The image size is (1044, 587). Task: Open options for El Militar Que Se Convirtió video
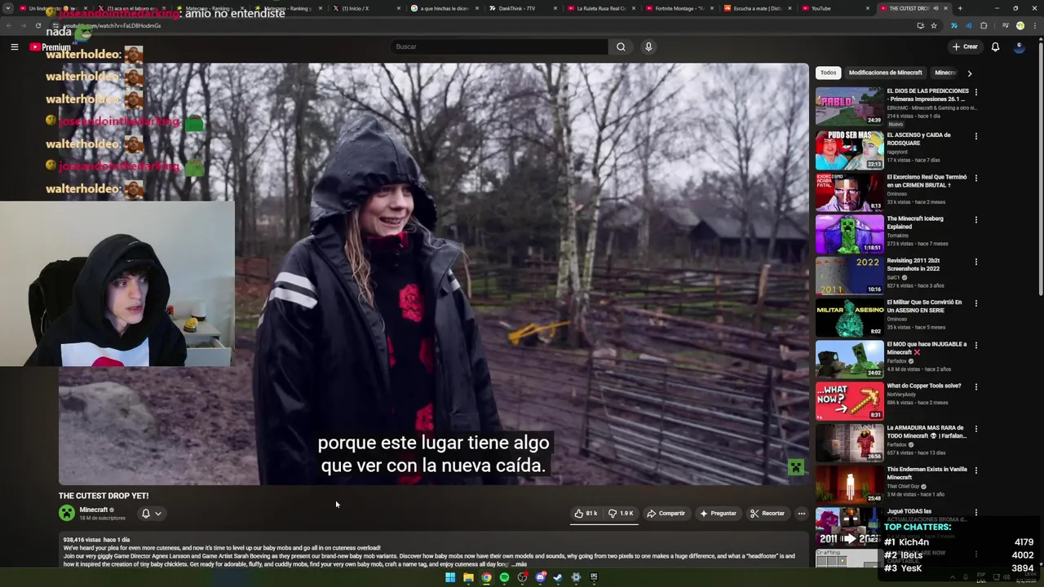point(975,303)
